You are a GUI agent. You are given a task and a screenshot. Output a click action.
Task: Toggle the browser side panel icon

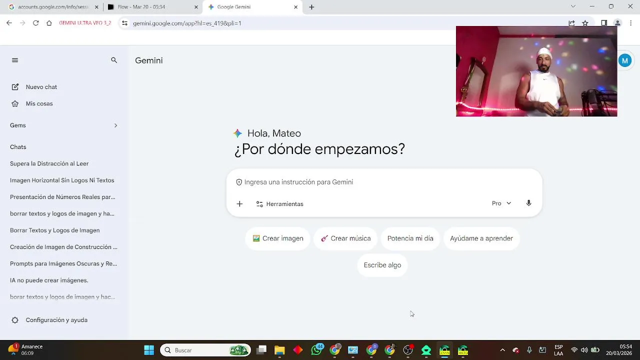(x=604, y=23)
